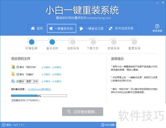
Task: Switch to 软件在线安装 tab
Action: click(121, 29)
